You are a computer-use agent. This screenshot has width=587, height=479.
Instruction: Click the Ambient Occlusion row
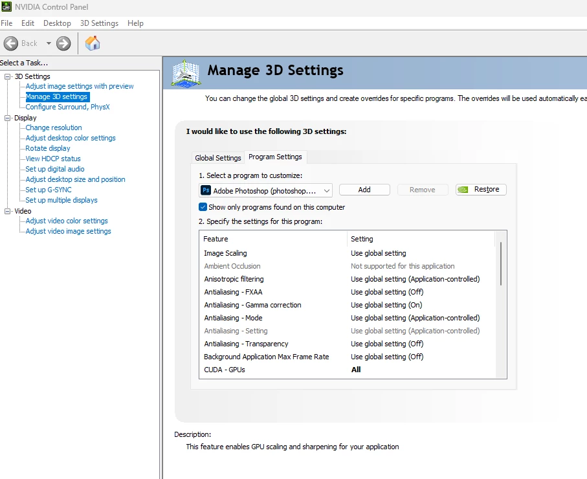[347, 266]
